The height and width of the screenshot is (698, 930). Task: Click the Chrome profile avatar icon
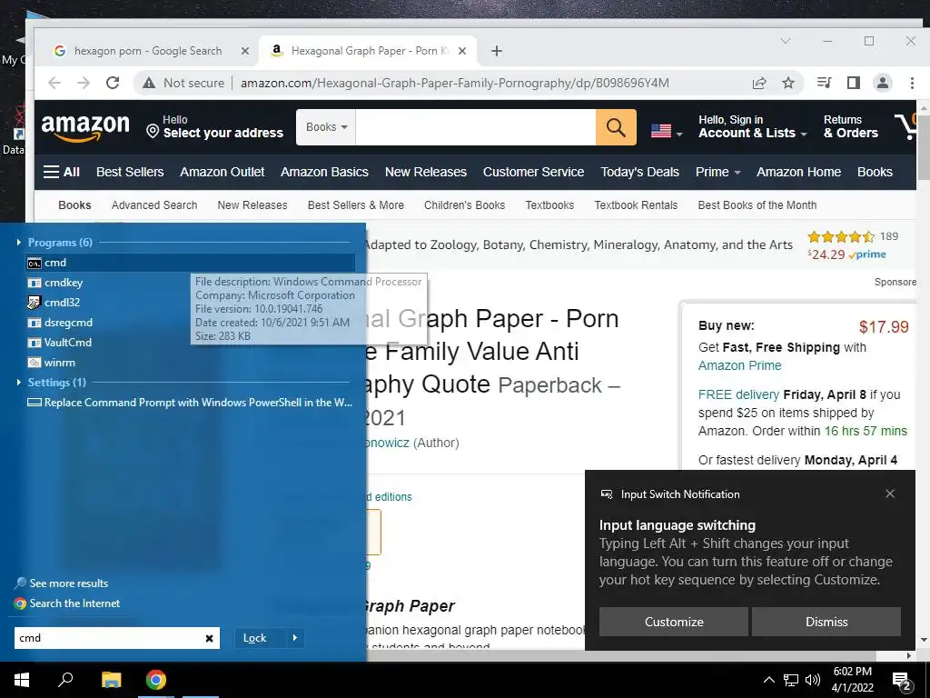[883, 83]
